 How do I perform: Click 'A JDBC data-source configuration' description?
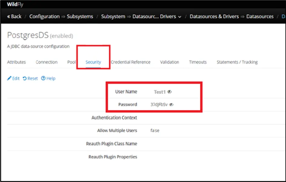click(x=38, y=46)
